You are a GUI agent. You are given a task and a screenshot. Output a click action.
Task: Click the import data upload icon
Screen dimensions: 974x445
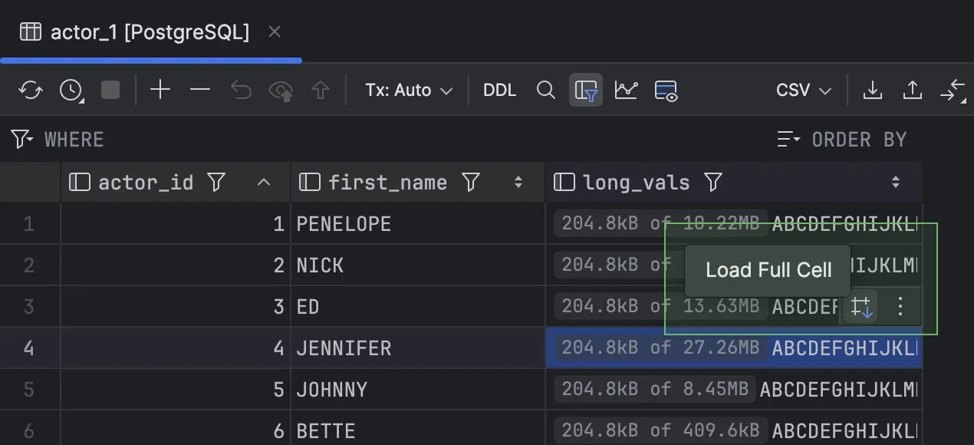913,91
